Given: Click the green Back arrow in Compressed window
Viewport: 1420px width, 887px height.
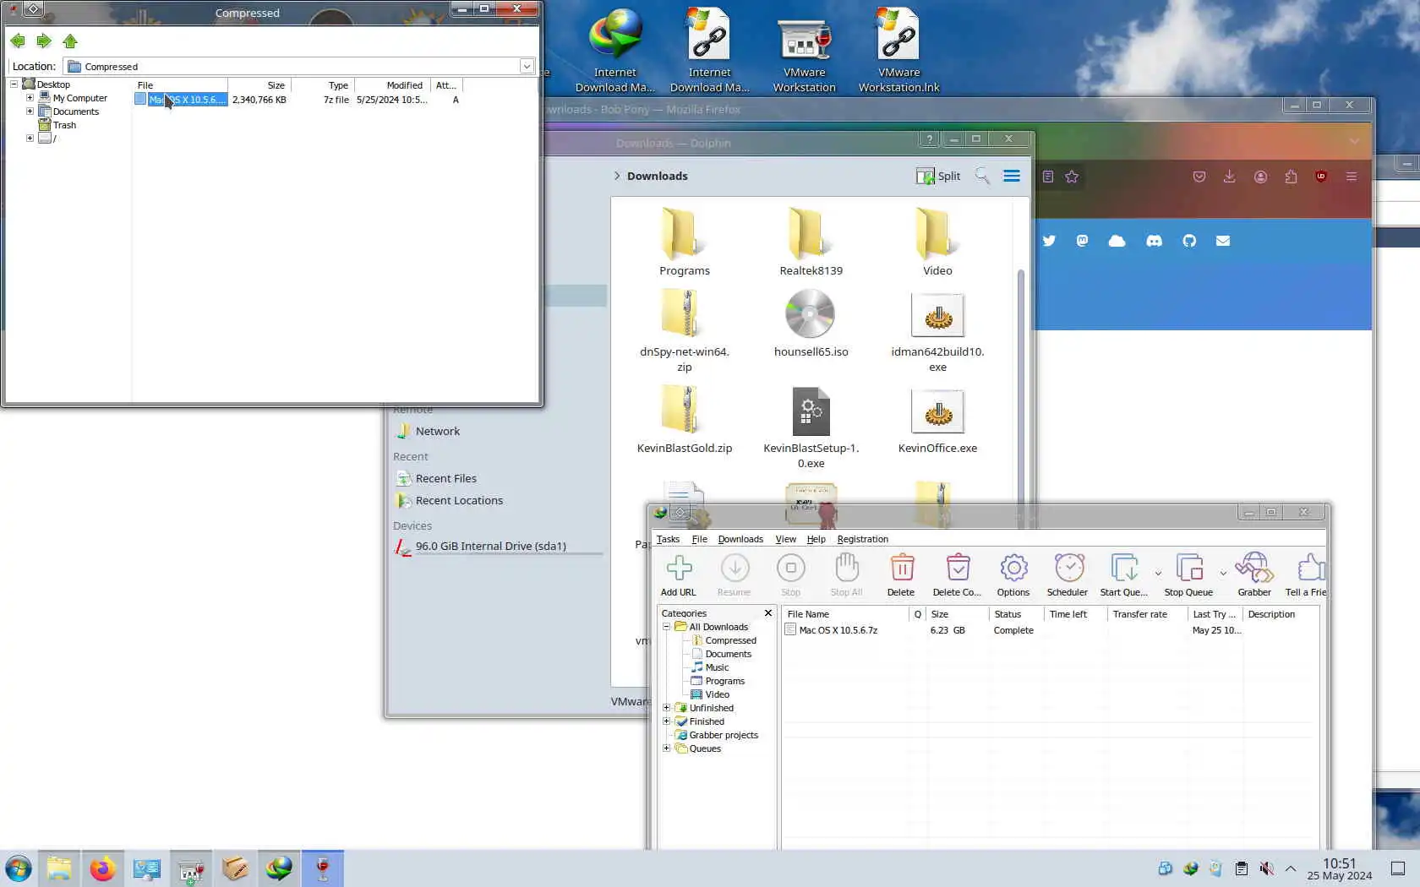Looking at the screenshot, I should 18,41.
